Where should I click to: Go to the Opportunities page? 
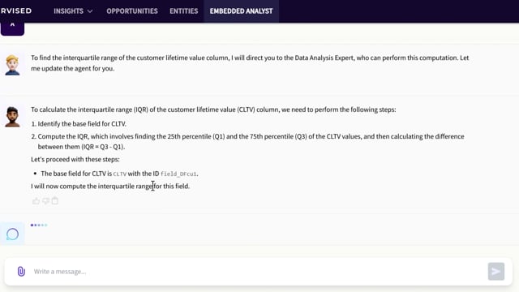[x=132, y=11]
